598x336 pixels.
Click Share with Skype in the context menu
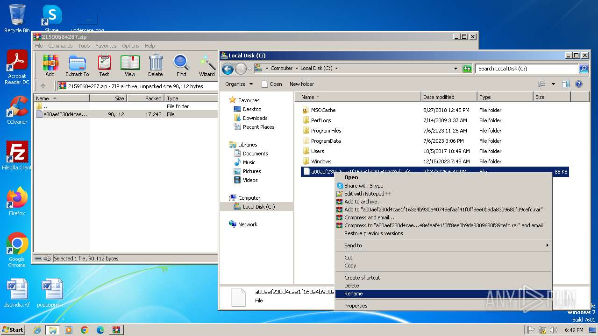(x=444, y=186)
